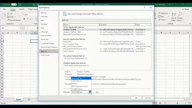Switch to Page Layout view icon
The width and height of the screenshot is (192, 108).
[x=160, y=103]
